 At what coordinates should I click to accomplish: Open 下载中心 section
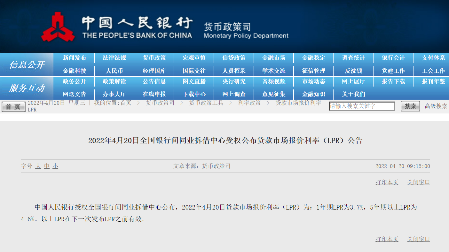(x=194, y=94)
